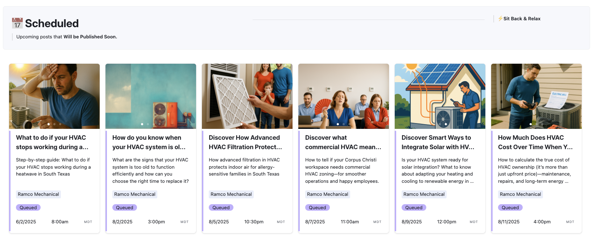
Task: Open the air filter family image thumbnail
Action: [247, 96]
